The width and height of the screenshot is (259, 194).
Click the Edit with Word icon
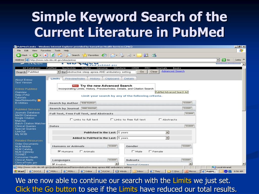129,55
